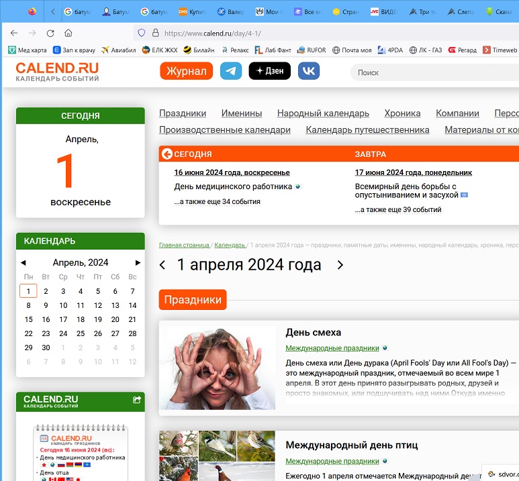Show the 34 more events today link
This screenshot has height=481, width=519.
pos(217,201)
